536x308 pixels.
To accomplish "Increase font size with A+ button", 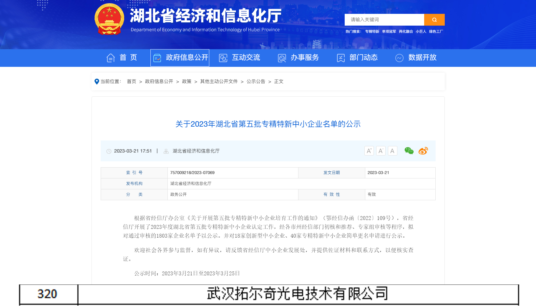I will pyautogui.click(x=369, y=151).
